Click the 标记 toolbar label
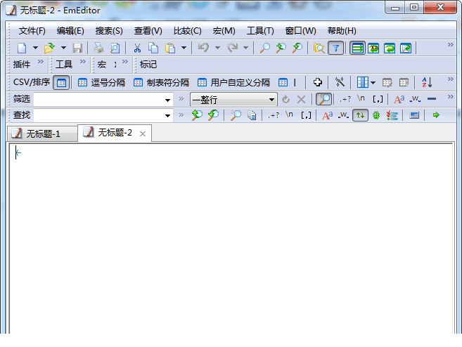The image size is (462, 347). (x=148, y=65)
